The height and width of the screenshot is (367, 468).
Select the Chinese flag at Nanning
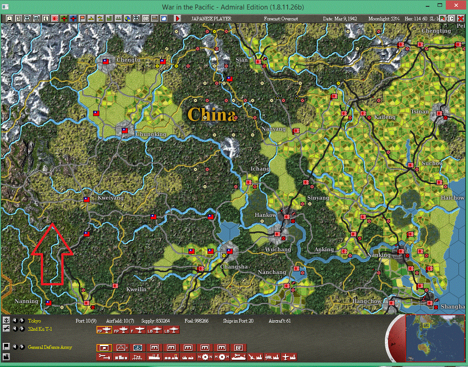pos(49,303)
